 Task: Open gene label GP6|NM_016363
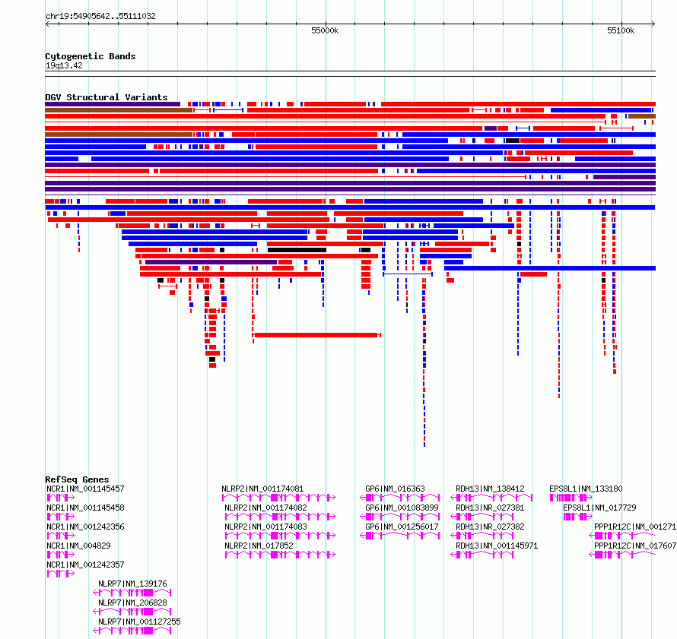point(395,489)
